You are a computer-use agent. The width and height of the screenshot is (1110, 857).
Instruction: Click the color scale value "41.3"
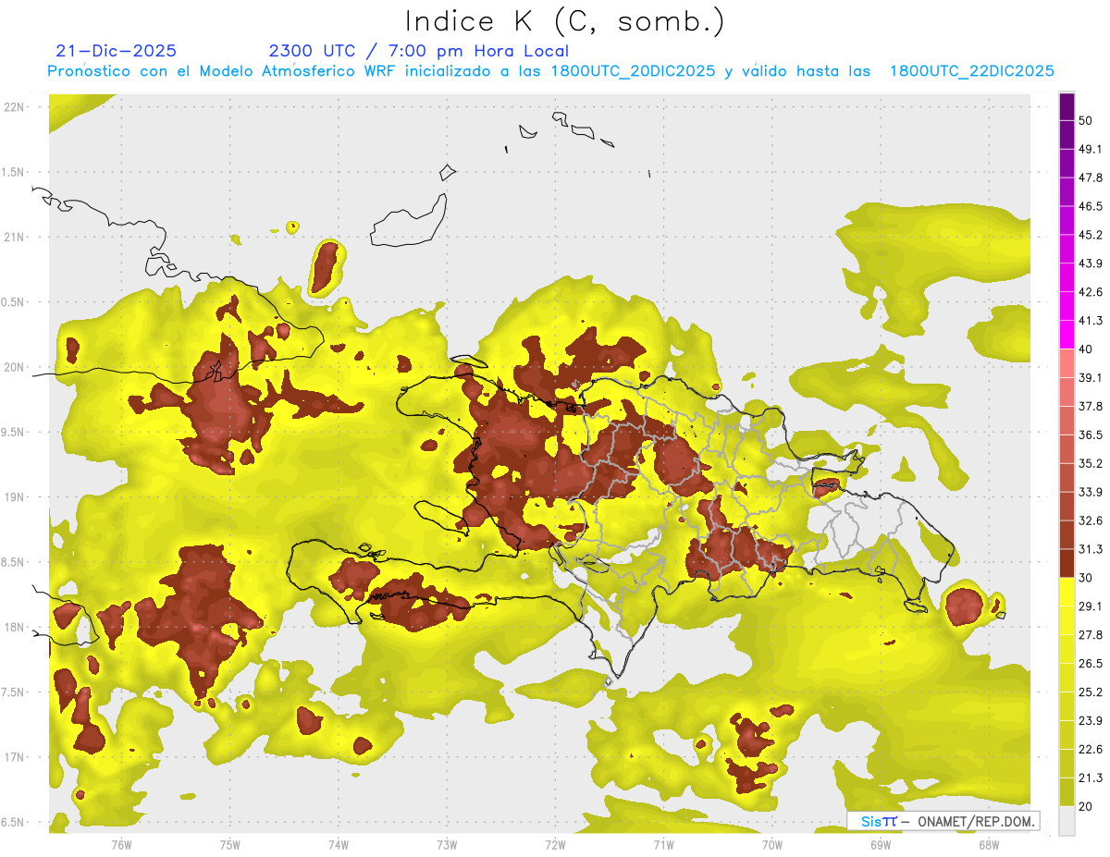point(1091,321)
